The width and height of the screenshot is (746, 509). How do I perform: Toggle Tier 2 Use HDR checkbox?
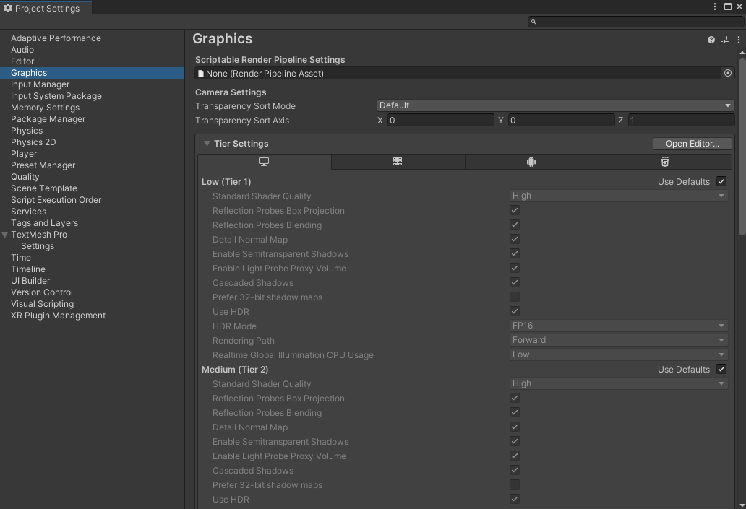pyautogui.click(x=514, y=499)
